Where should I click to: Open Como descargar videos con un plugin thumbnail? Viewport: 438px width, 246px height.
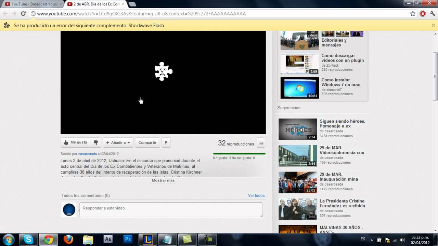[300, 64]
